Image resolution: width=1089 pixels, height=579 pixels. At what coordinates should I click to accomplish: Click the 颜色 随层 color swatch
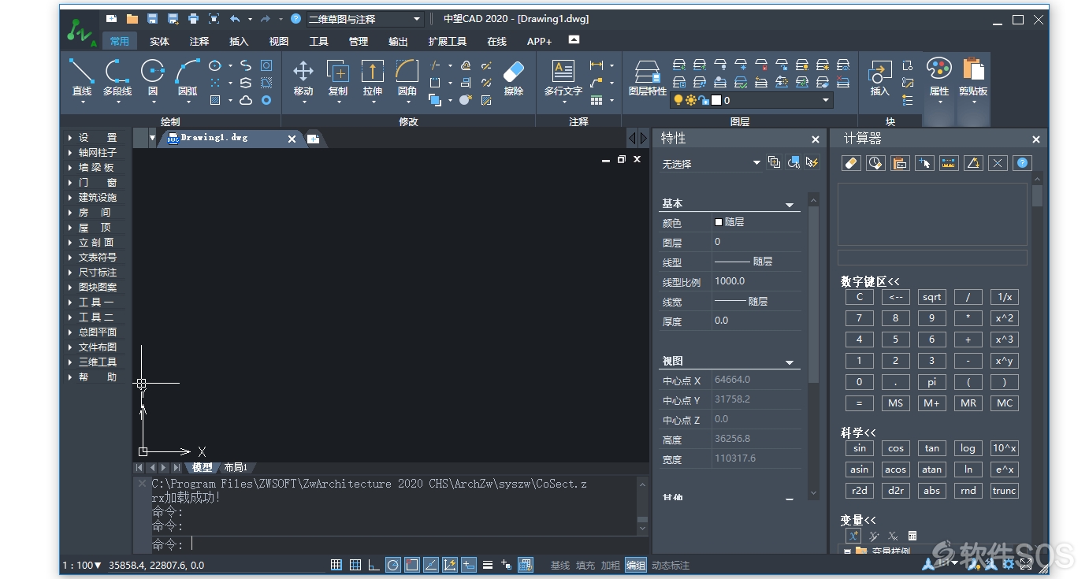point(719,222)
